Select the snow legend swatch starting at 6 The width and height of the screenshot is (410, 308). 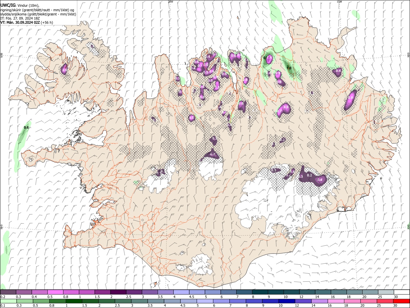[228, 292]
